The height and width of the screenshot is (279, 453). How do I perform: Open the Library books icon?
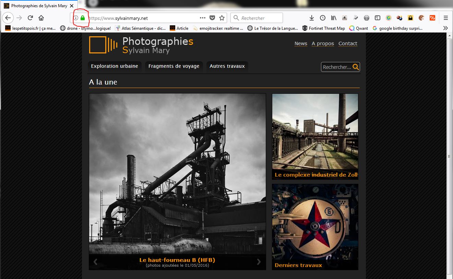(x=334, y=18)
